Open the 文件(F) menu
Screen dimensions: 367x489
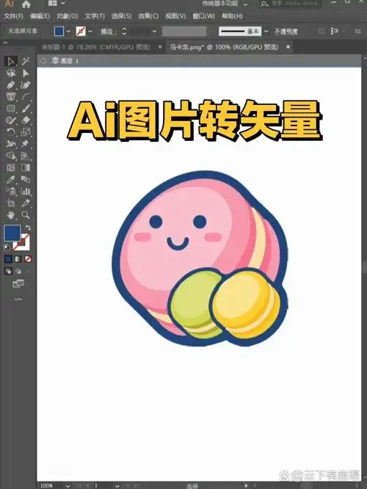(13, 16)
